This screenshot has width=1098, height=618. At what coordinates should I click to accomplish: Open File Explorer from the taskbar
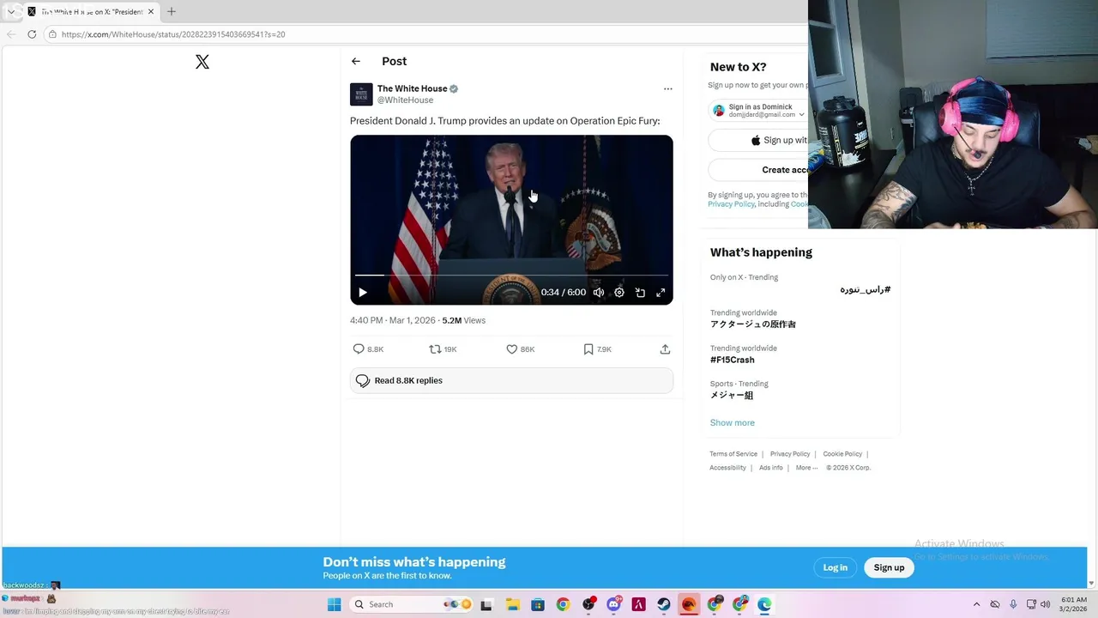[x=512, y=604]
